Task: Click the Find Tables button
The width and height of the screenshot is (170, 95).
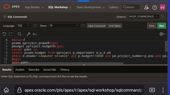Action: point(114,26)
